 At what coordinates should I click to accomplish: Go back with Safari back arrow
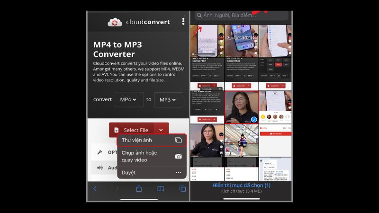point(95,188)
